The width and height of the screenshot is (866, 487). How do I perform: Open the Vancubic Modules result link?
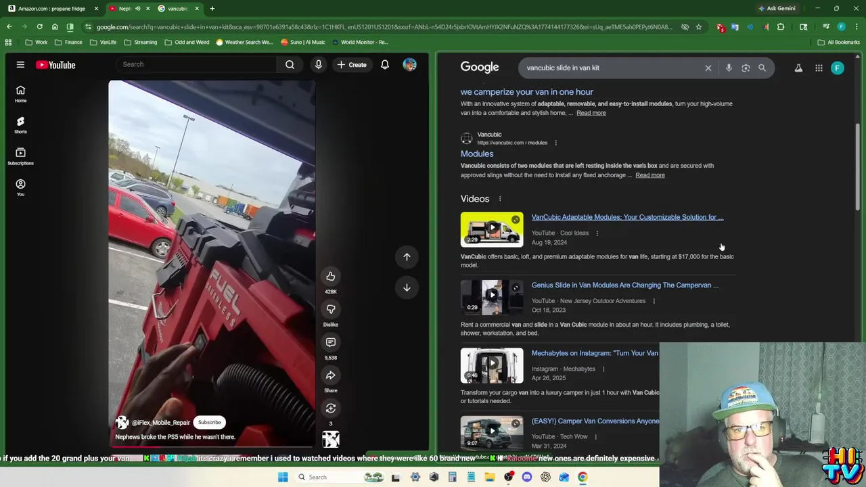(477, 154)
